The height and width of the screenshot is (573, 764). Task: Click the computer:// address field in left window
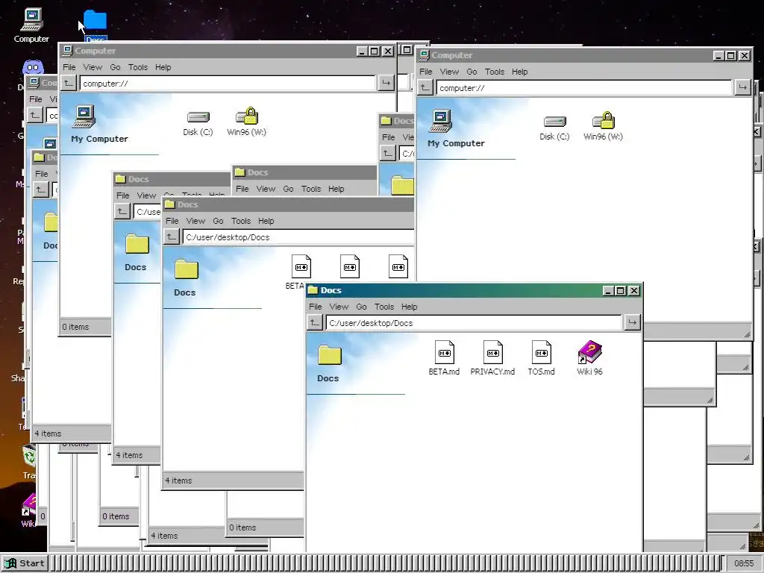228,84
